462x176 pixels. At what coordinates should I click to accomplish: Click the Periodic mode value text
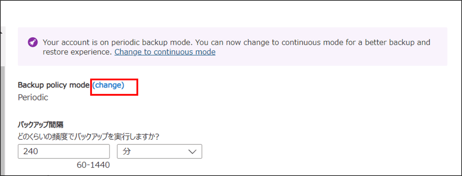(33, 97)
